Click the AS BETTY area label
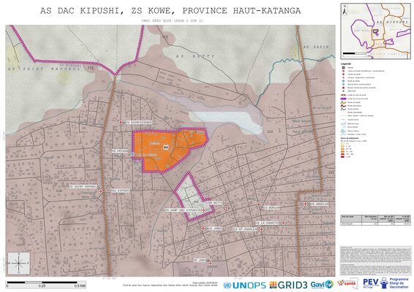Viewport: 414px width, 292px height. tap(195, 56)
